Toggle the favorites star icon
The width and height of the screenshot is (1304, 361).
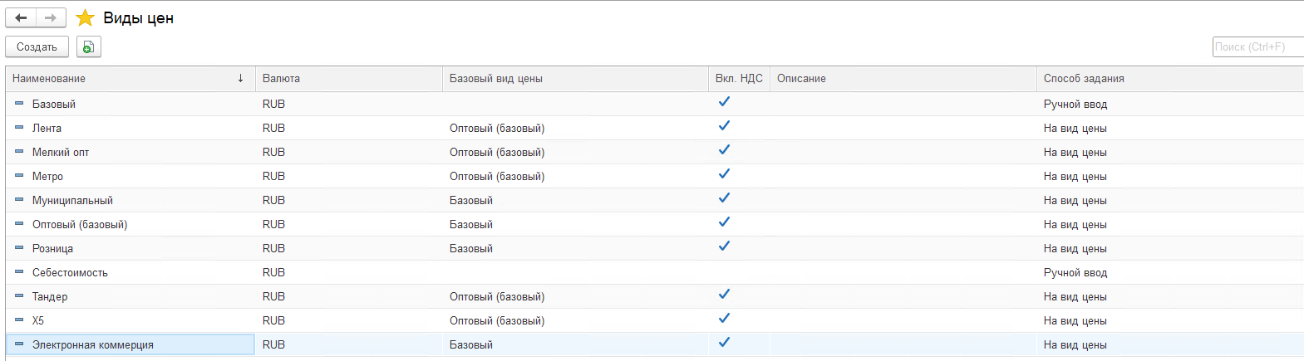85,18
